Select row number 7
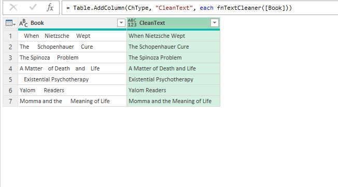Screen dimensions: 338x187 10,101
